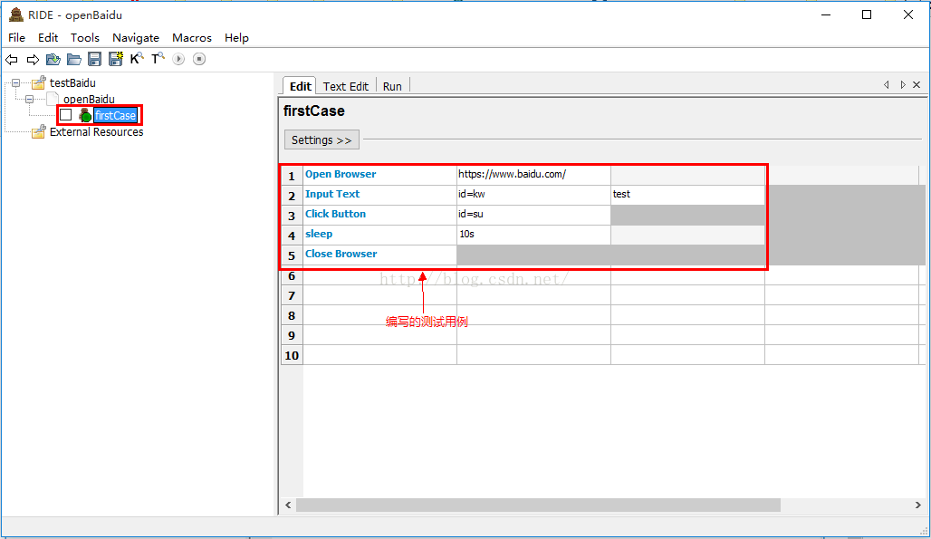The height and width of the screenshot is (539, 931).
Task: Select the test argument cell
Action: (687, 194)
